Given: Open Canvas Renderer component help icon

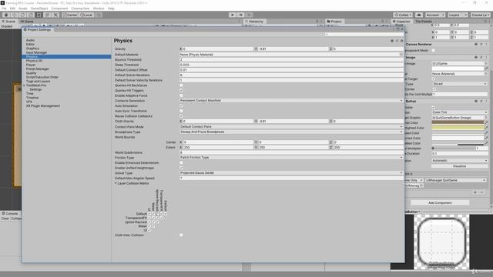Looking at the screenshot, I should [x=476, y=45].
